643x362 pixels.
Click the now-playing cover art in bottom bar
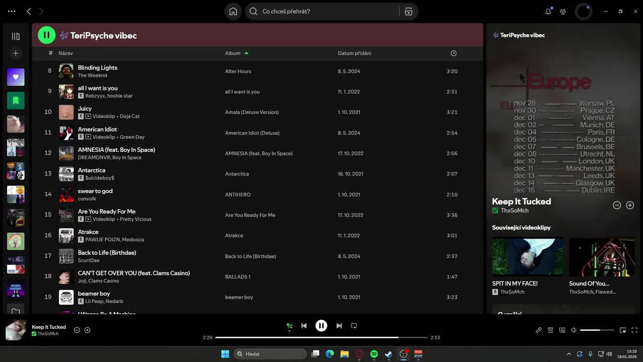click(x=16, y=330)
